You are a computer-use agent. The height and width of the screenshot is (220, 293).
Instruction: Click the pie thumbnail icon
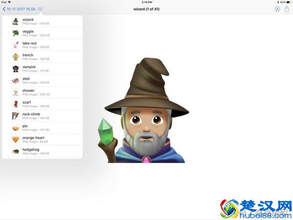[x=16, y=127]
